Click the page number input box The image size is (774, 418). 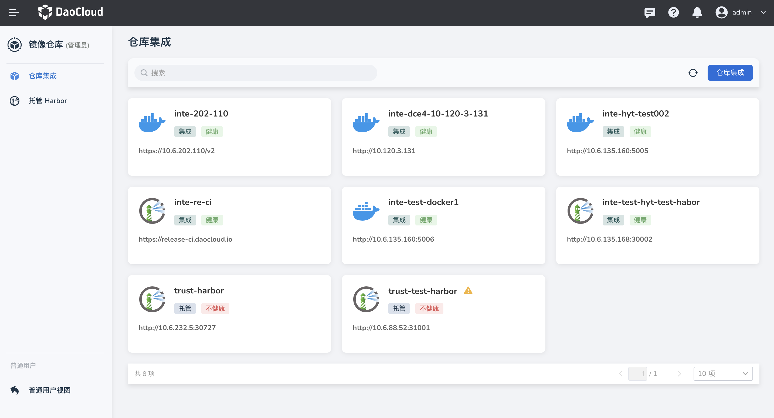(x=637, y=374)
